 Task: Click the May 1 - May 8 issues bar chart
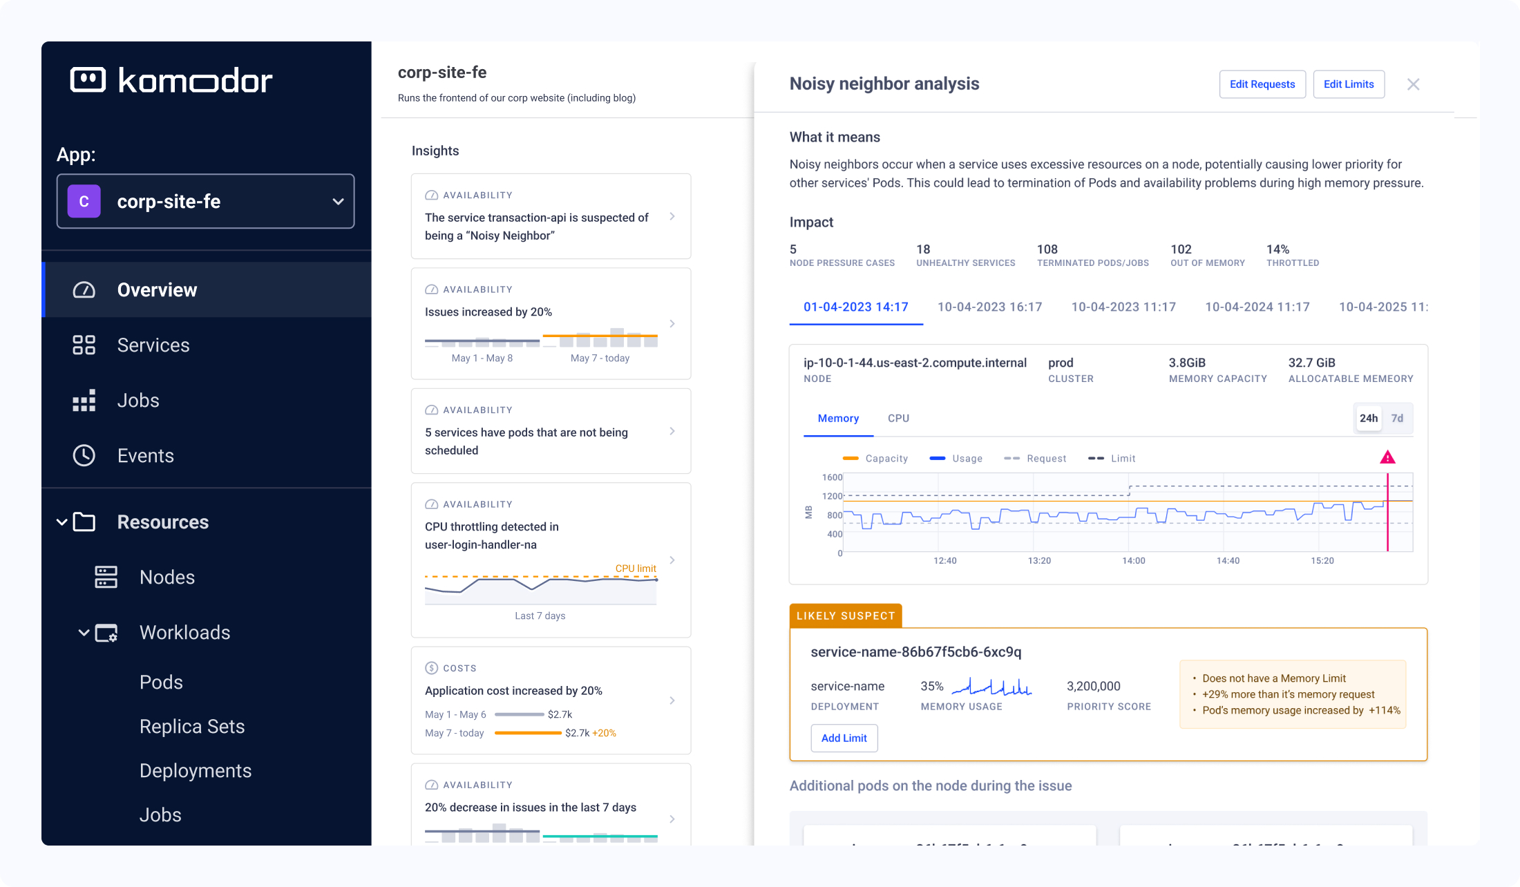482,341
